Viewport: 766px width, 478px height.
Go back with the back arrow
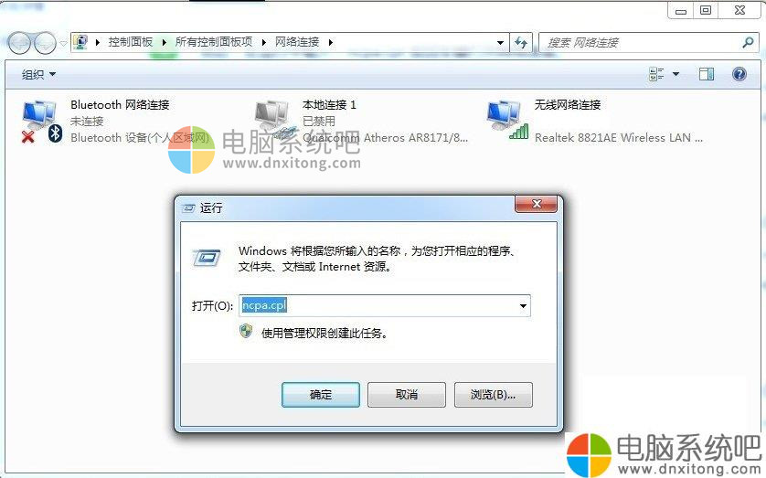[x=20, y=44]
